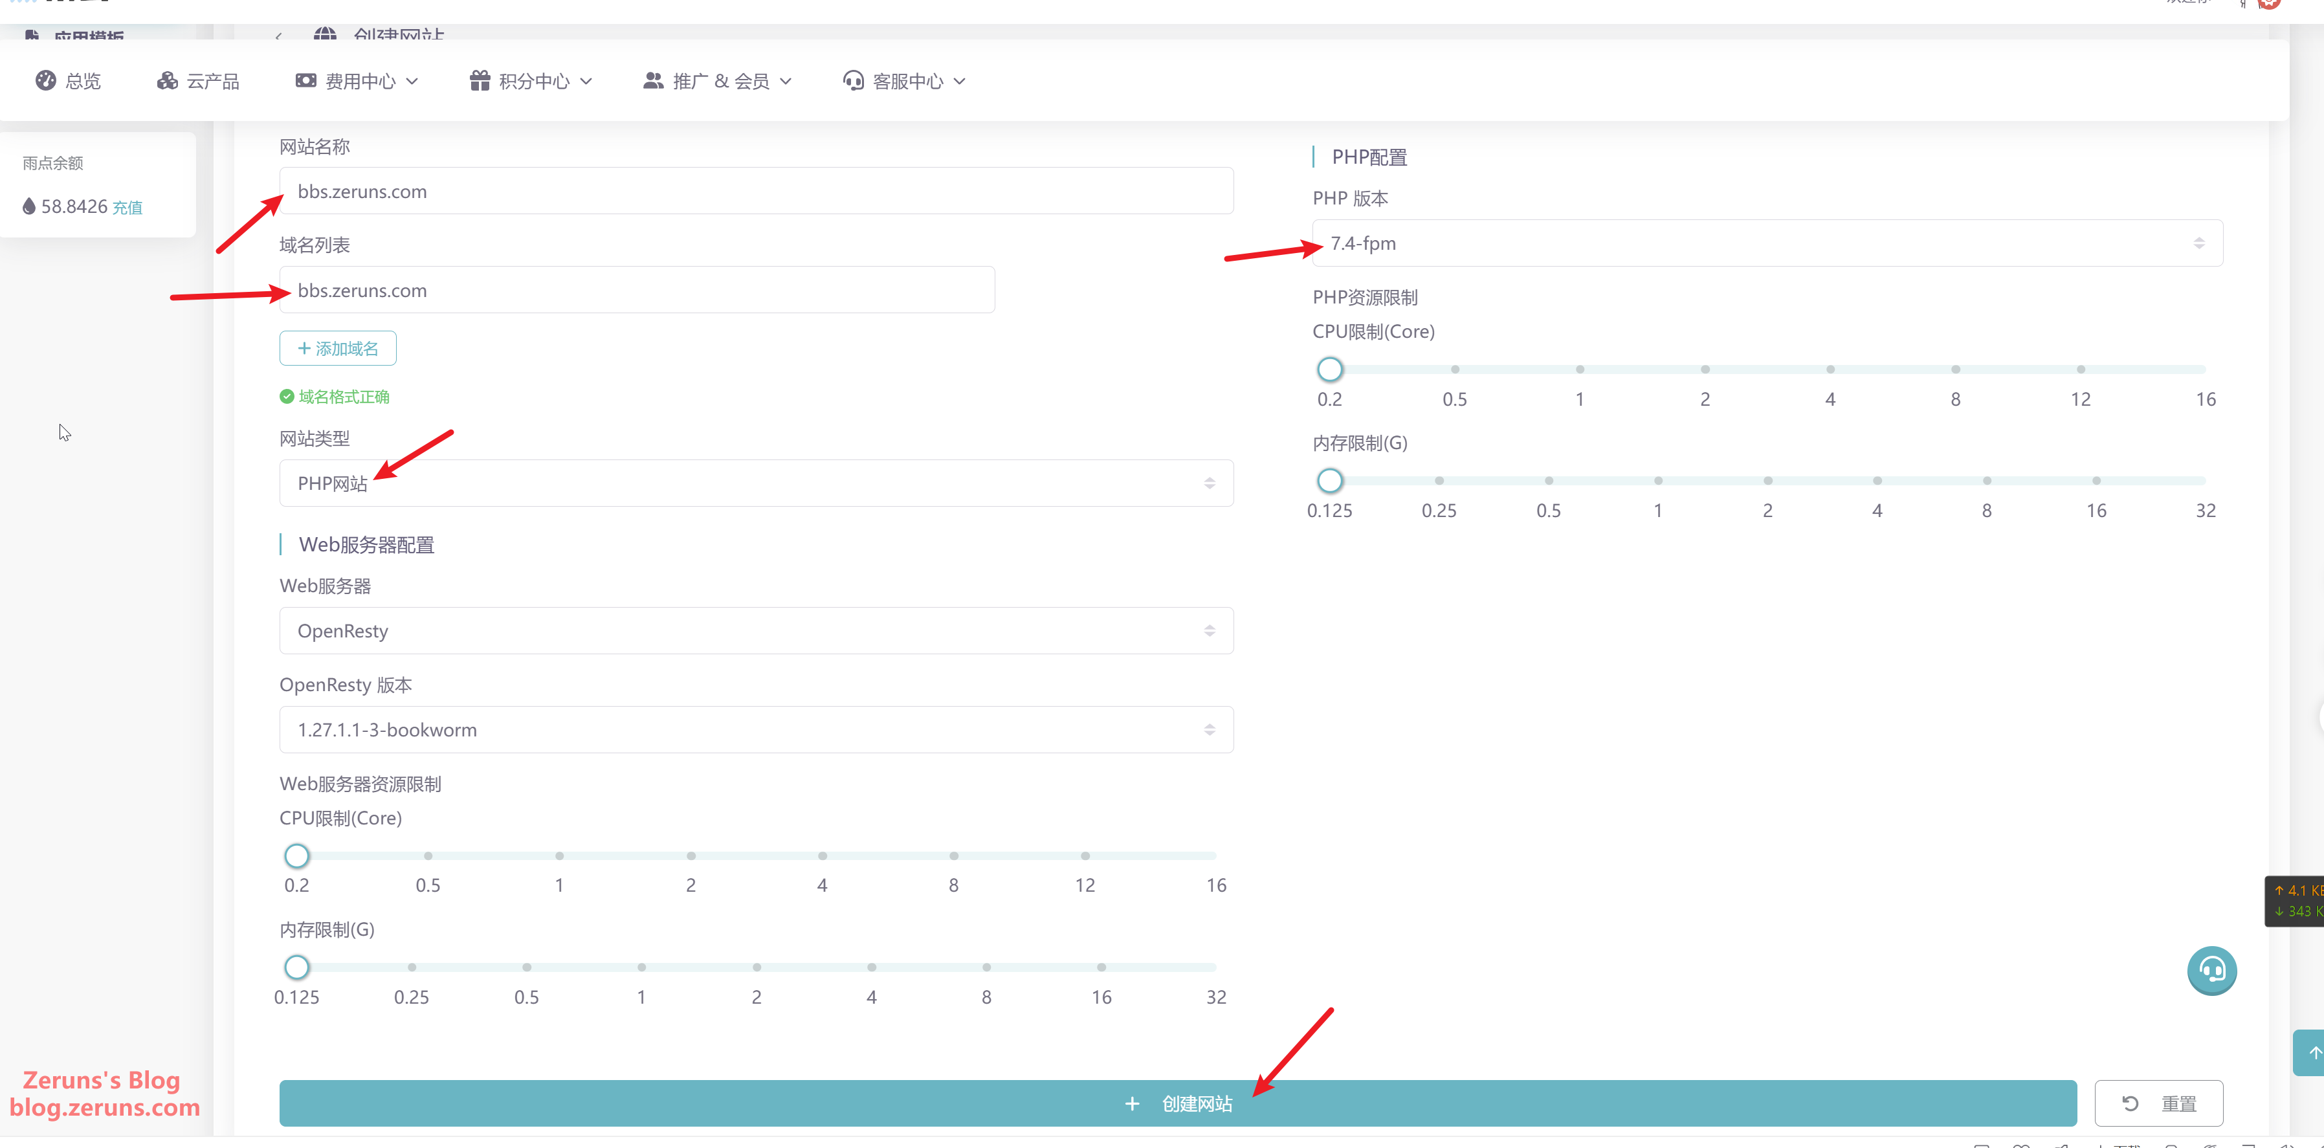Expand the chevron next to 积分中心
Viewport: 2324px width, 1148px height.
coord(586,81)
